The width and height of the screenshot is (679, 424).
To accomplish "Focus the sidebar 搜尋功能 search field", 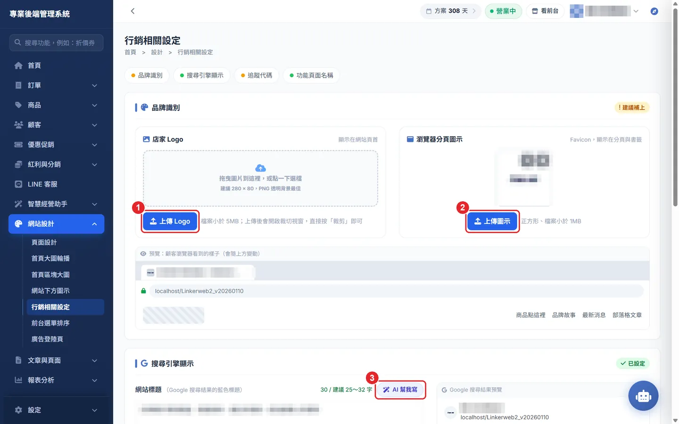I will pos(56,42).
